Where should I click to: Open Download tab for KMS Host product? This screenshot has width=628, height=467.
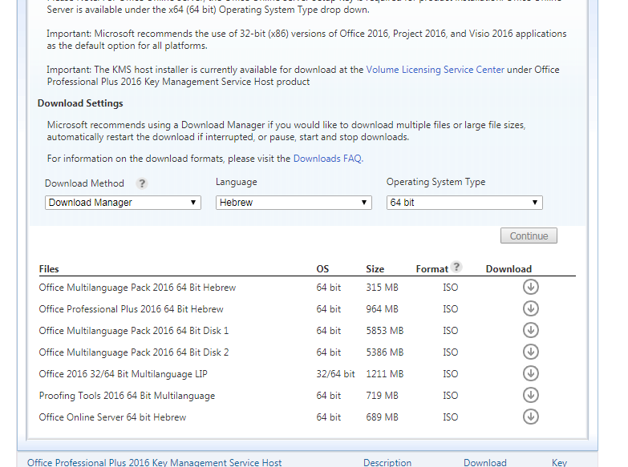[485, 463]
